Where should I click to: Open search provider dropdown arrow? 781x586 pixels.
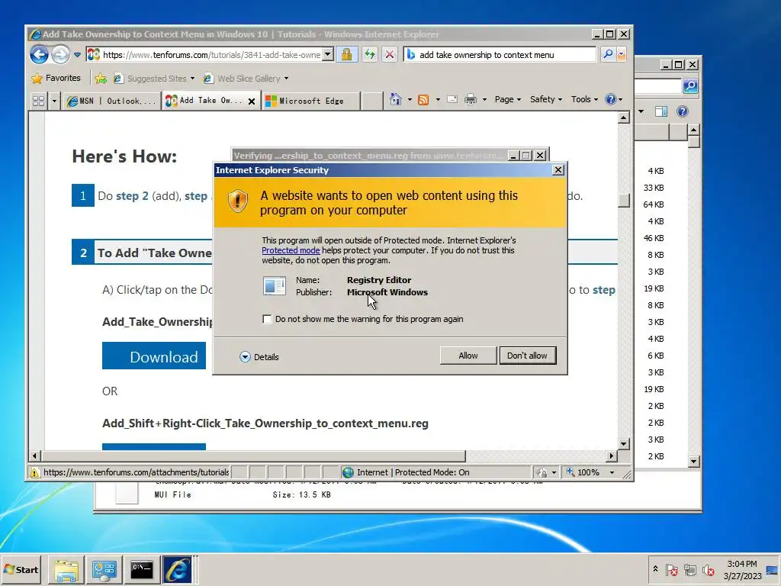[621, 54]
